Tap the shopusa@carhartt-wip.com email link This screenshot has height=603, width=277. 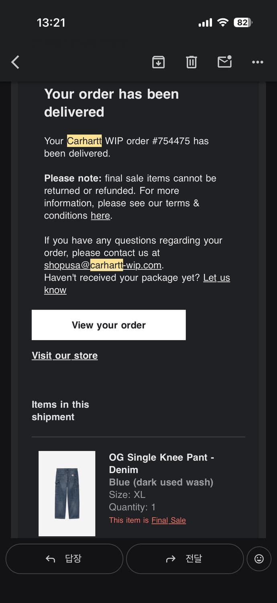pos(103,265)
